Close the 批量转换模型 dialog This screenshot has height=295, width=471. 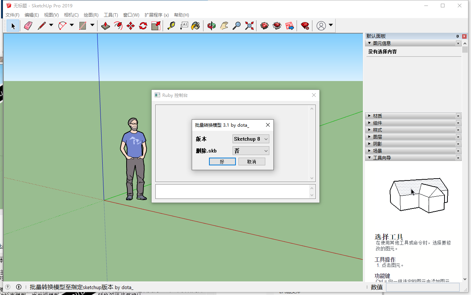(x=268, y=125)
